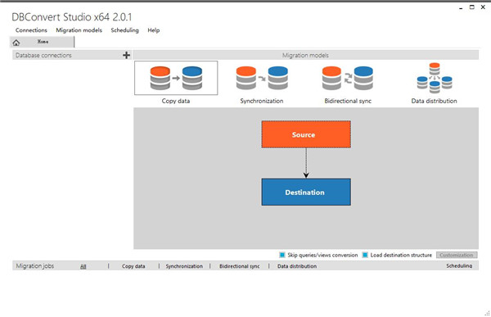Close the DBConvert Studio window
Image resolution: width=491 pixels, height=317 pixels.
pos(483,7)
